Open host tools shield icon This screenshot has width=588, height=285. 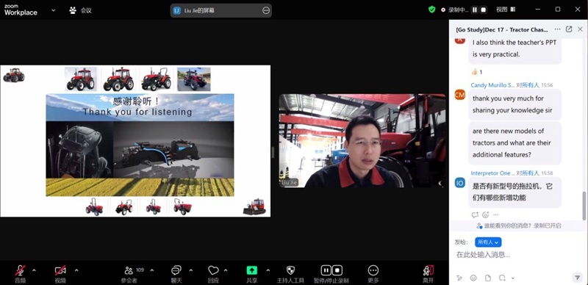point(290,270)
